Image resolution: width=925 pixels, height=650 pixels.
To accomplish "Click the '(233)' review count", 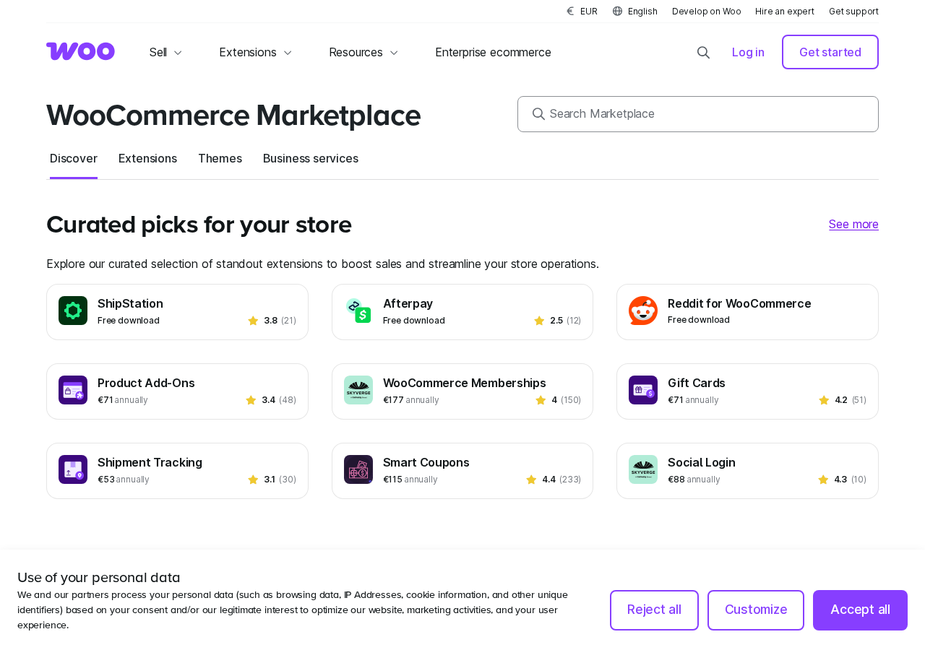I will point(570,480).
